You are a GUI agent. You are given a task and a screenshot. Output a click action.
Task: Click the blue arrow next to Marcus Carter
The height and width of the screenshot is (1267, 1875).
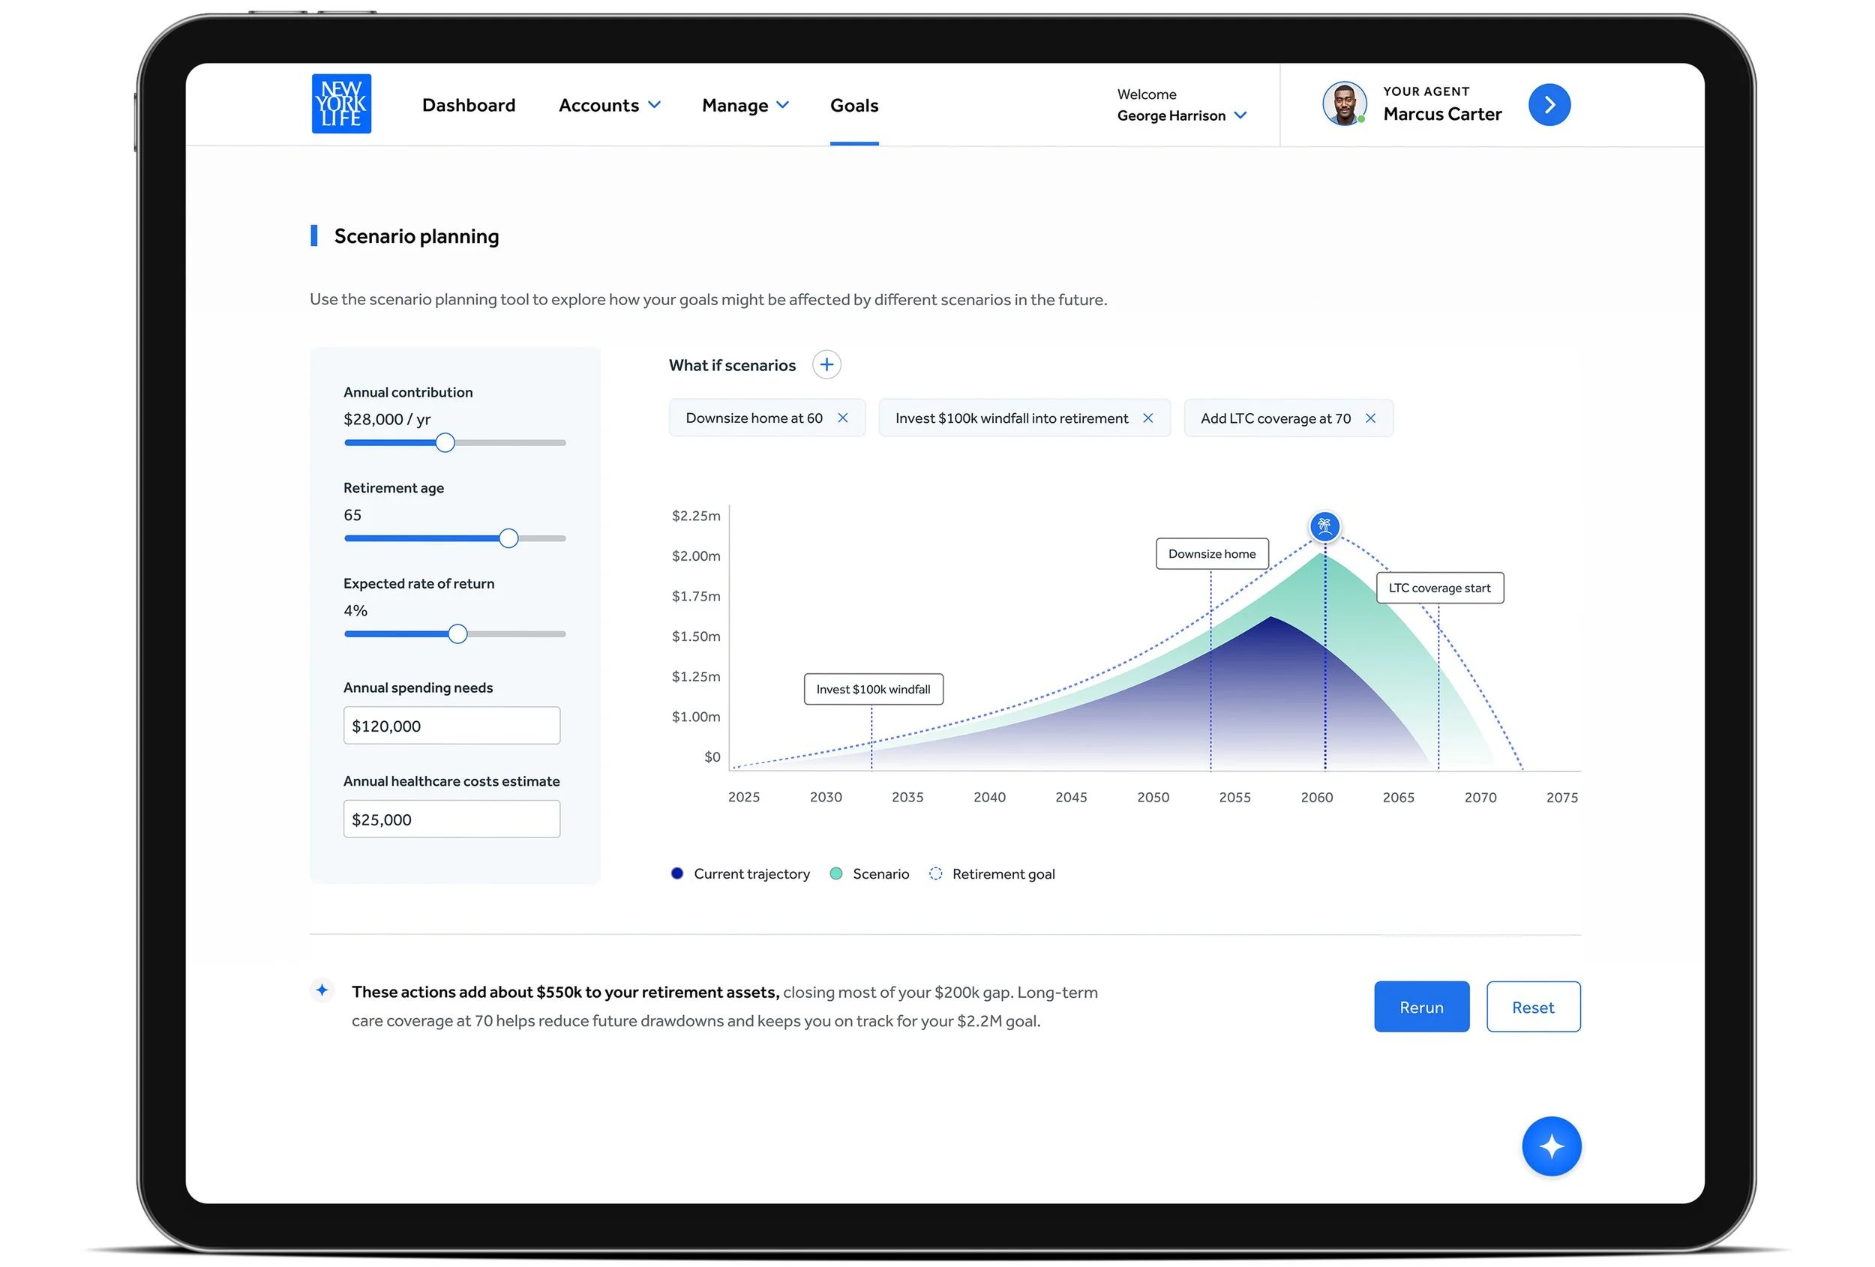click(1549, 105)
